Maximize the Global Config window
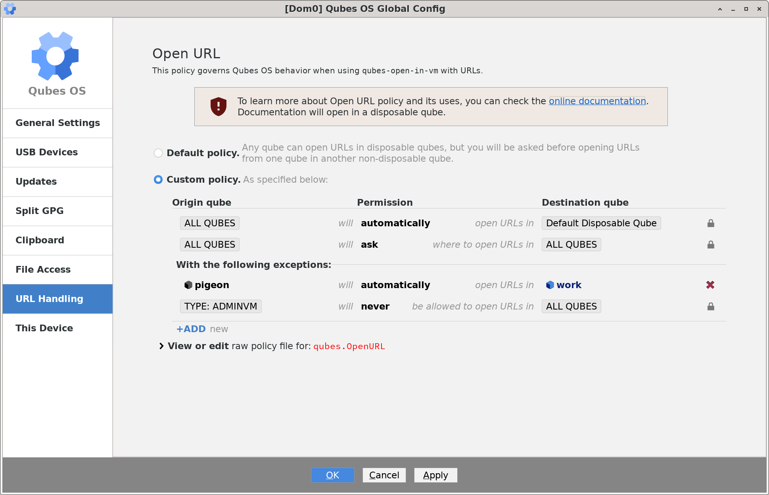Image resolution: width=769 pixels, height=495 pixels. [x=746, y=9]
